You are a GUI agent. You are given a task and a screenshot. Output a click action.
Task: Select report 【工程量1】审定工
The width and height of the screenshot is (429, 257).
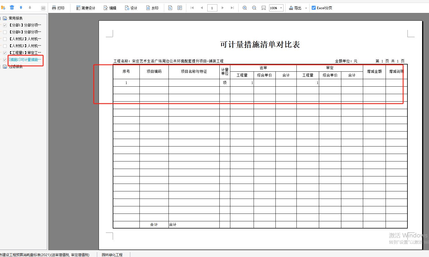tap(25, 53)
